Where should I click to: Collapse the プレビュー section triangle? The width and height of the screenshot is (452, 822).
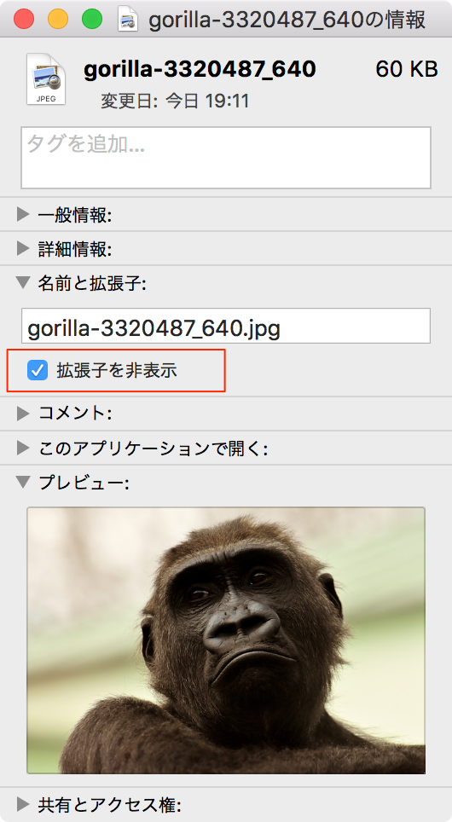(22, 481)
